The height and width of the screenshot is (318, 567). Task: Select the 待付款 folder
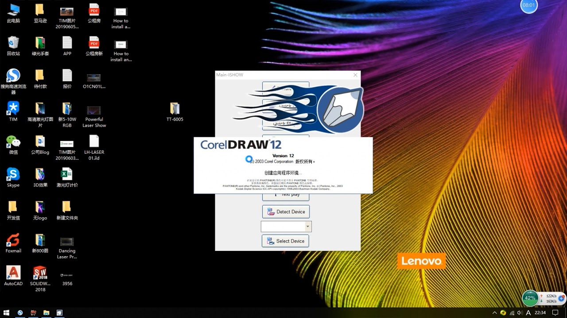pyautogui.click(x=40, y=79)
